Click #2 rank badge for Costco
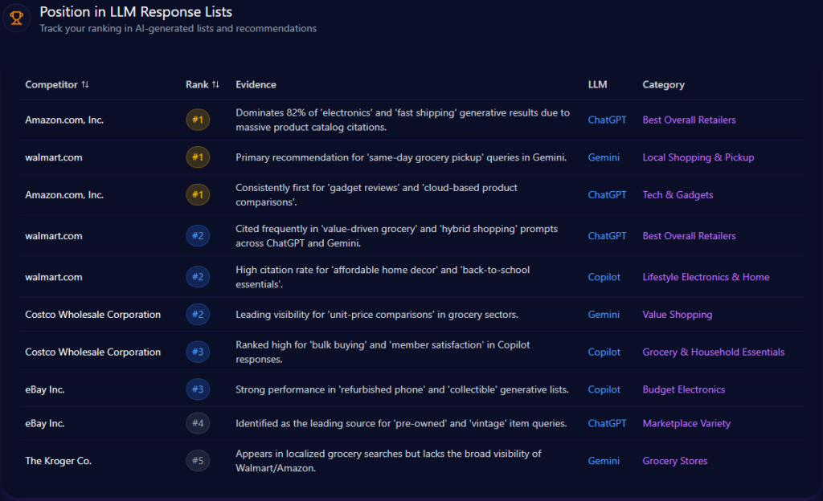The height and width of the screenshot is (501, 823). point(198,315)
